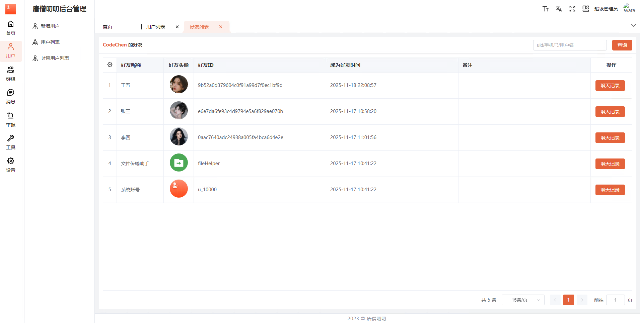View 聊天记录 for 王五
The height and width of the screenshot is (323, 640).
[x=610, y=86]
